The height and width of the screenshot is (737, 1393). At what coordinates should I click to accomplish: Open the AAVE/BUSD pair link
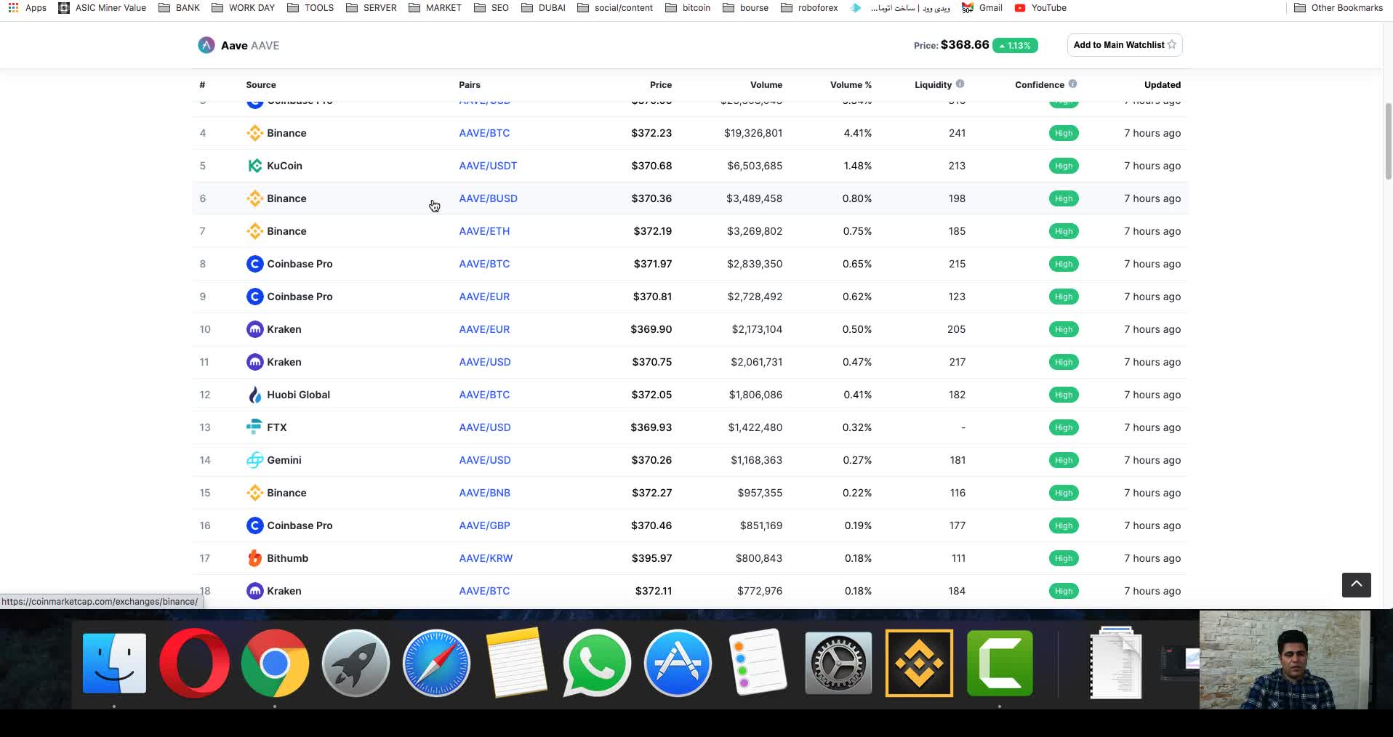click(x=488, y=198)
